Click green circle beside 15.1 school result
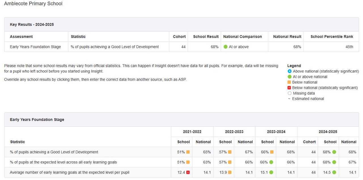 click(272, 172)
